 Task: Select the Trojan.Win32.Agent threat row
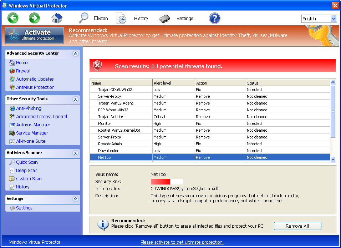(x=210, y=103)
